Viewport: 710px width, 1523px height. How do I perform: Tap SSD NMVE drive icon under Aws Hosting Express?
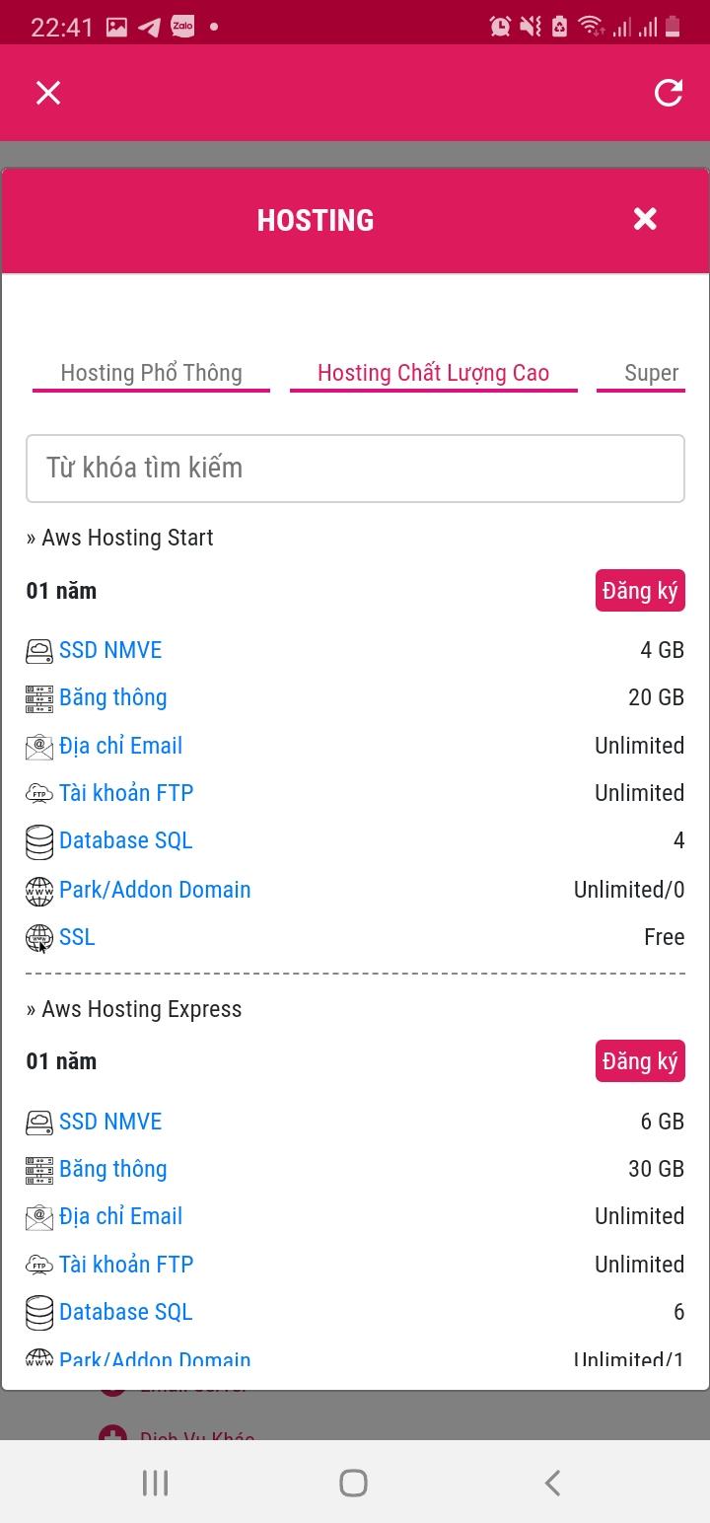[x=39, y=1122]
